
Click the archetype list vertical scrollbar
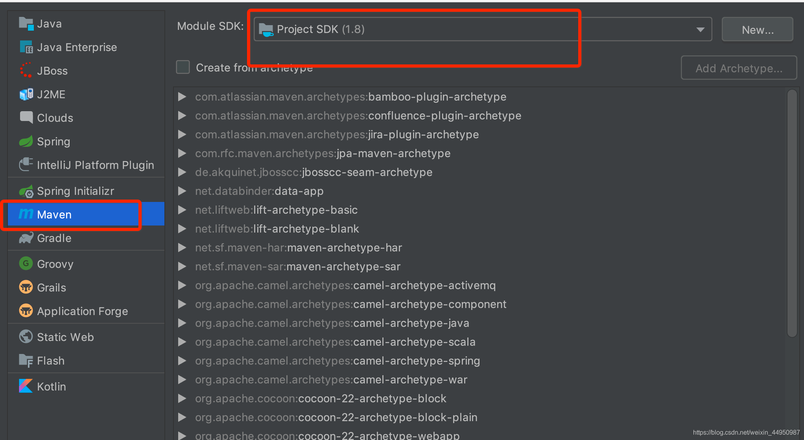792,213
